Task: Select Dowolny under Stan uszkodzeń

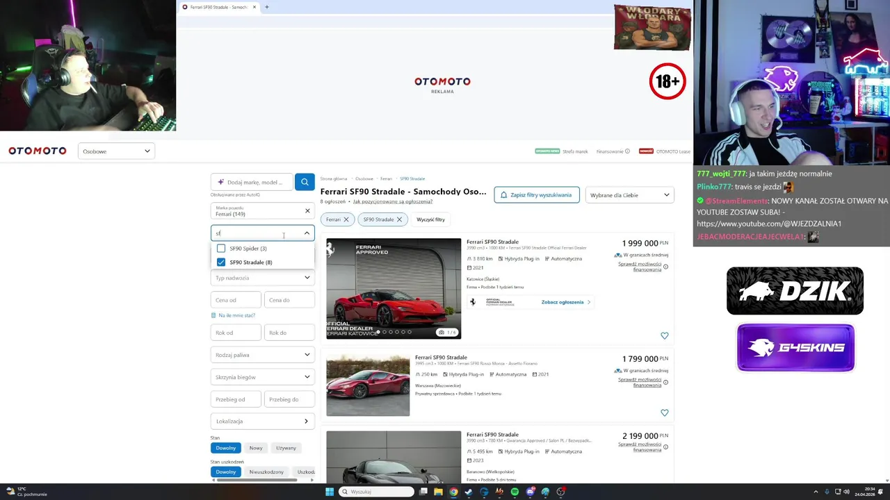Action: tap(226, 472)
